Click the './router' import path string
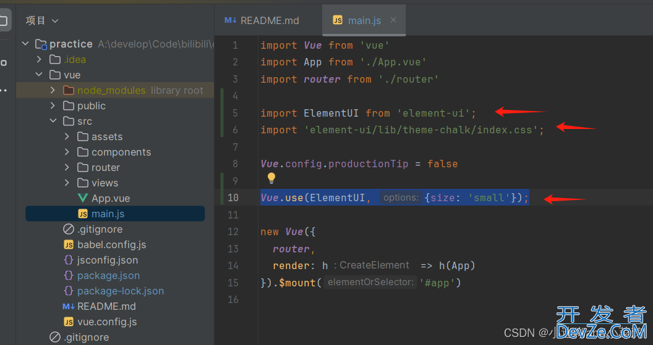Screen dimensions: 653x345 (x=408, y=79)
